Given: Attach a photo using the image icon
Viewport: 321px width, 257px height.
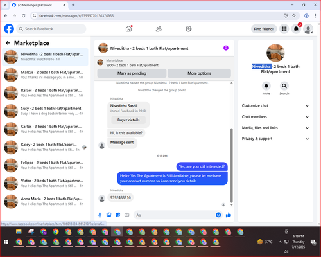Looking at the screenshot, I should (x=109, y=215).
